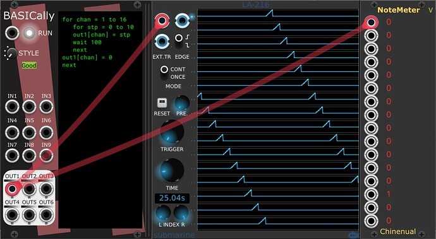Click the IN1 input jack

tap(12, 107)
